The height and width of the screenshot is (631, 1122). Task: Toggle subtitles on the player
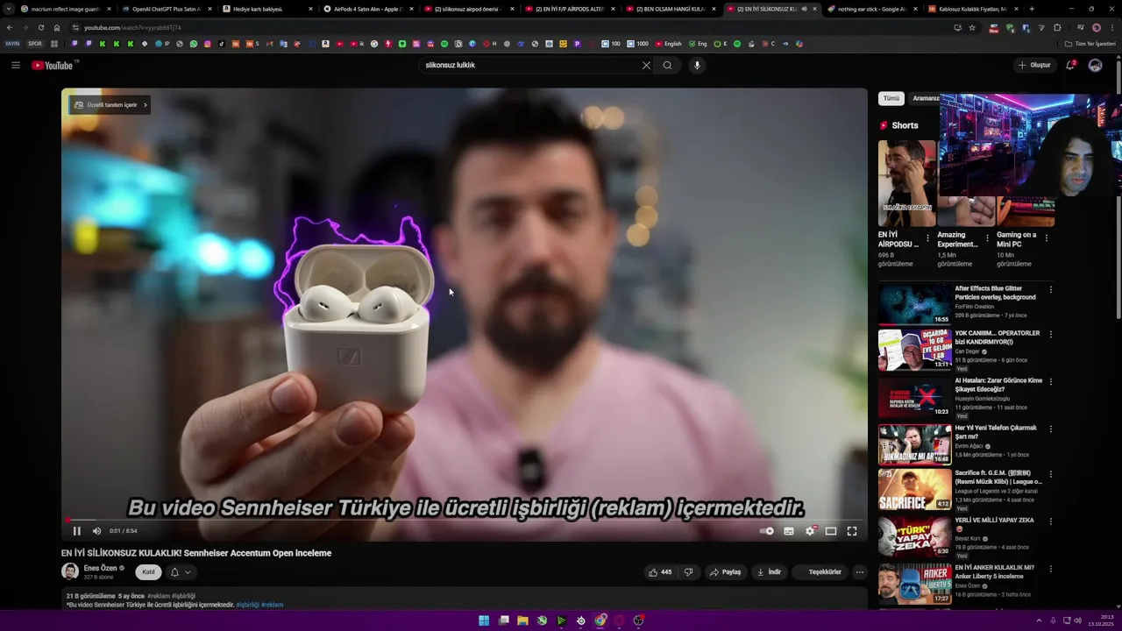[x=789, y=530]
